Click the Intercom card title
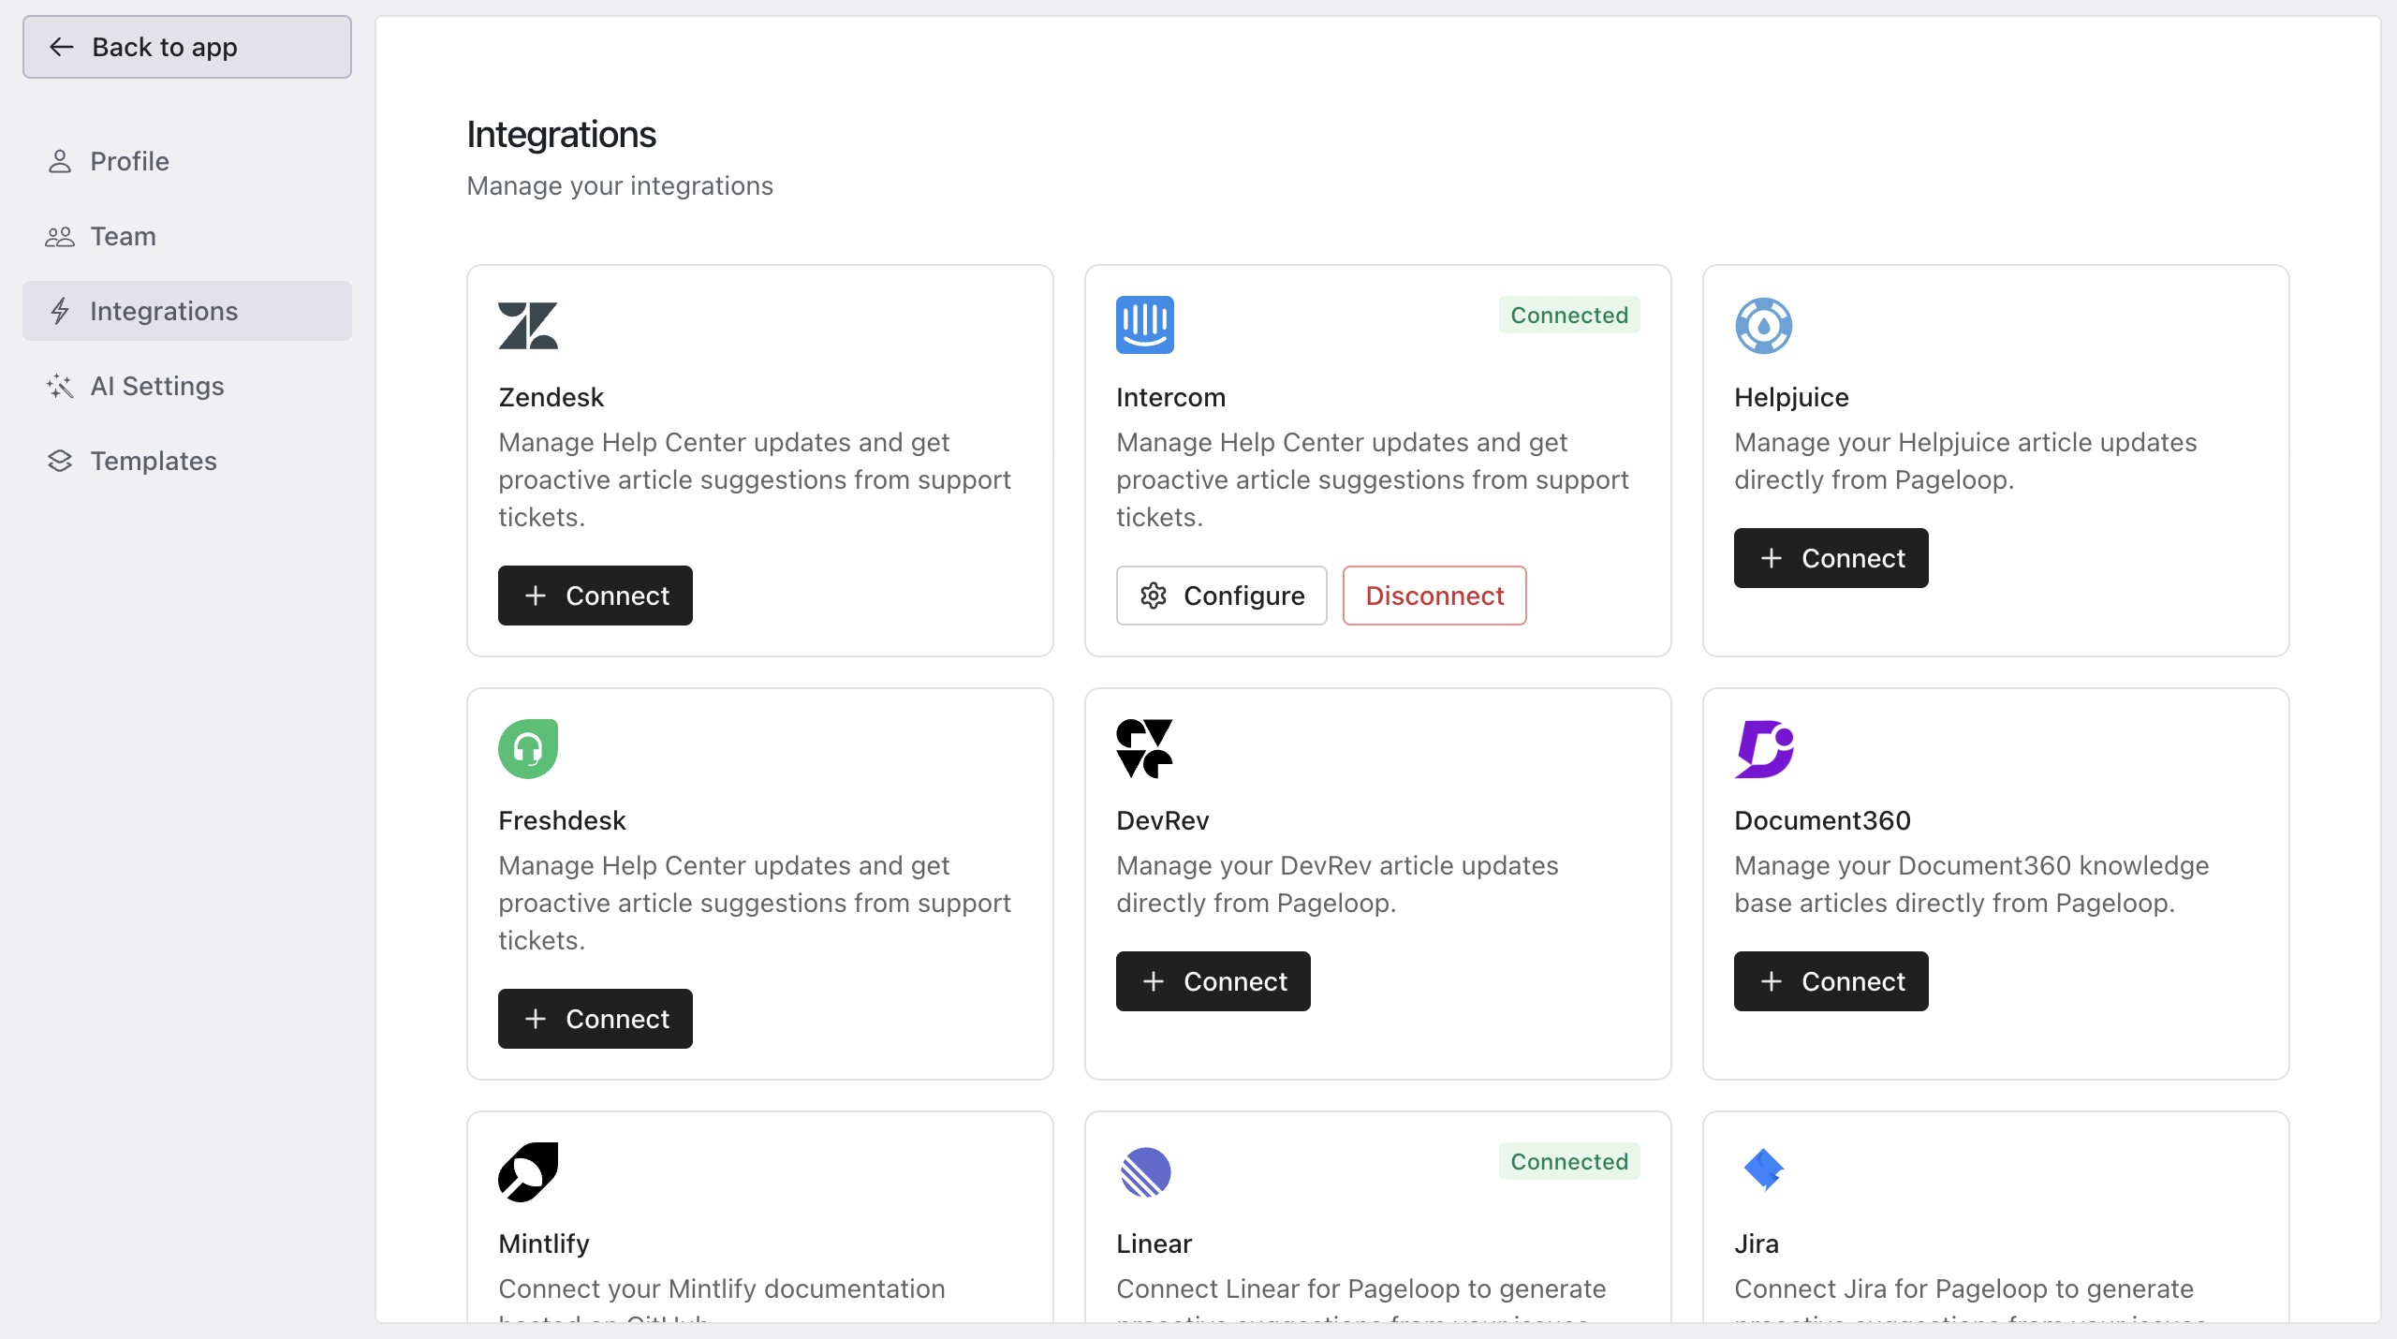 click(1170, 397)
